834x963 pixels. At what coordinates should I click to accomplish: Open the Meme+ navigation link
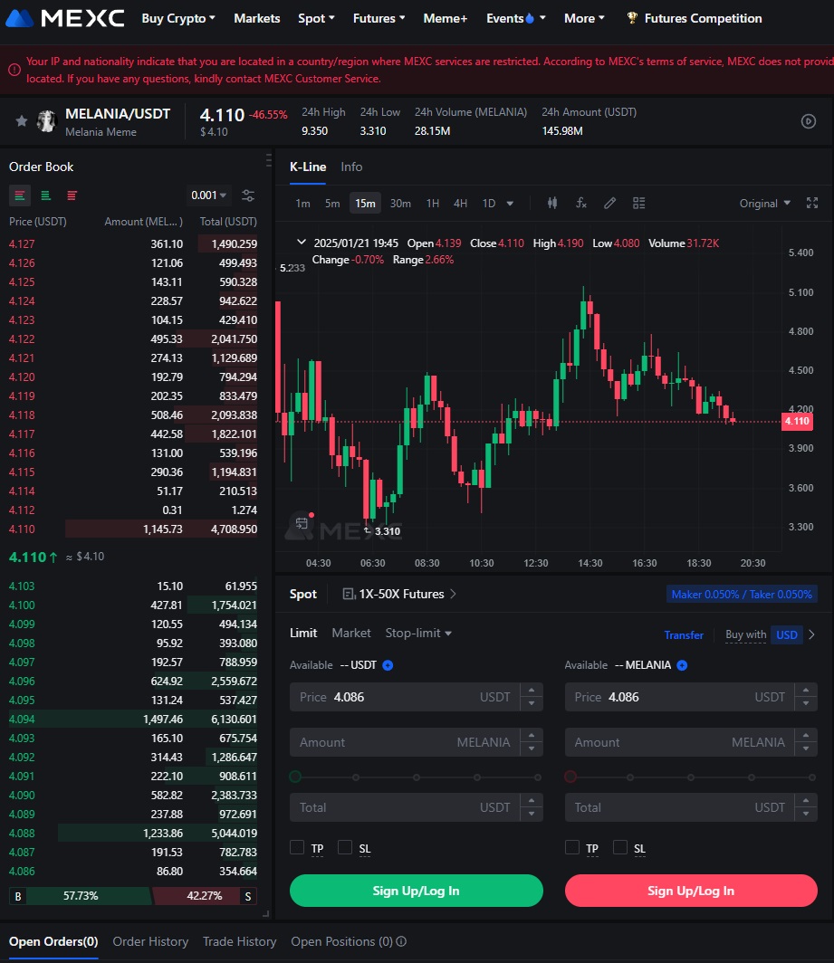[446, 18]
